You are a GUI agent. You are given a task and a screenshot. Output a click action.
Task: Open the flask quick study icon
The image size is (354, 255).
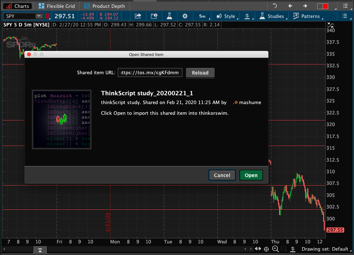click(169, 16)
